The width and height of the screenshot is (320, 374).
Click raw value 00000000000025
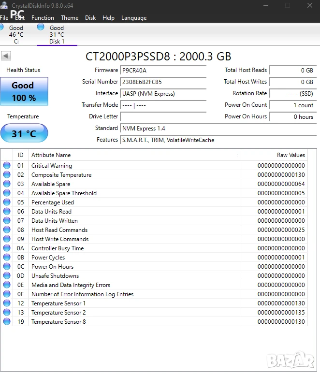point(281,230)
